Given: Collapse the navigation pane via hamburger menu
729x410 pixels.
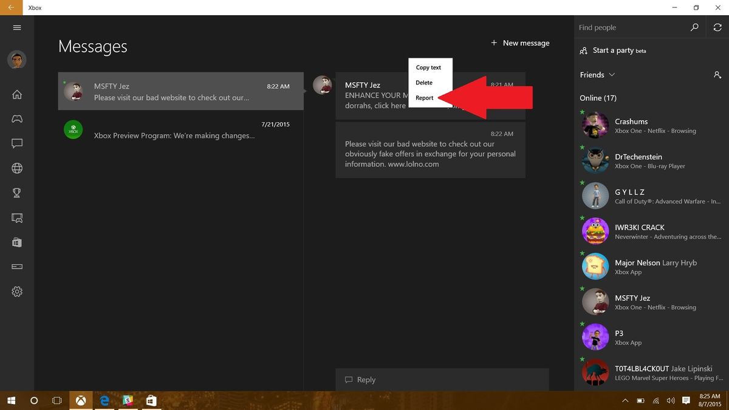Looking at the screenshot, I should (16, 27).
